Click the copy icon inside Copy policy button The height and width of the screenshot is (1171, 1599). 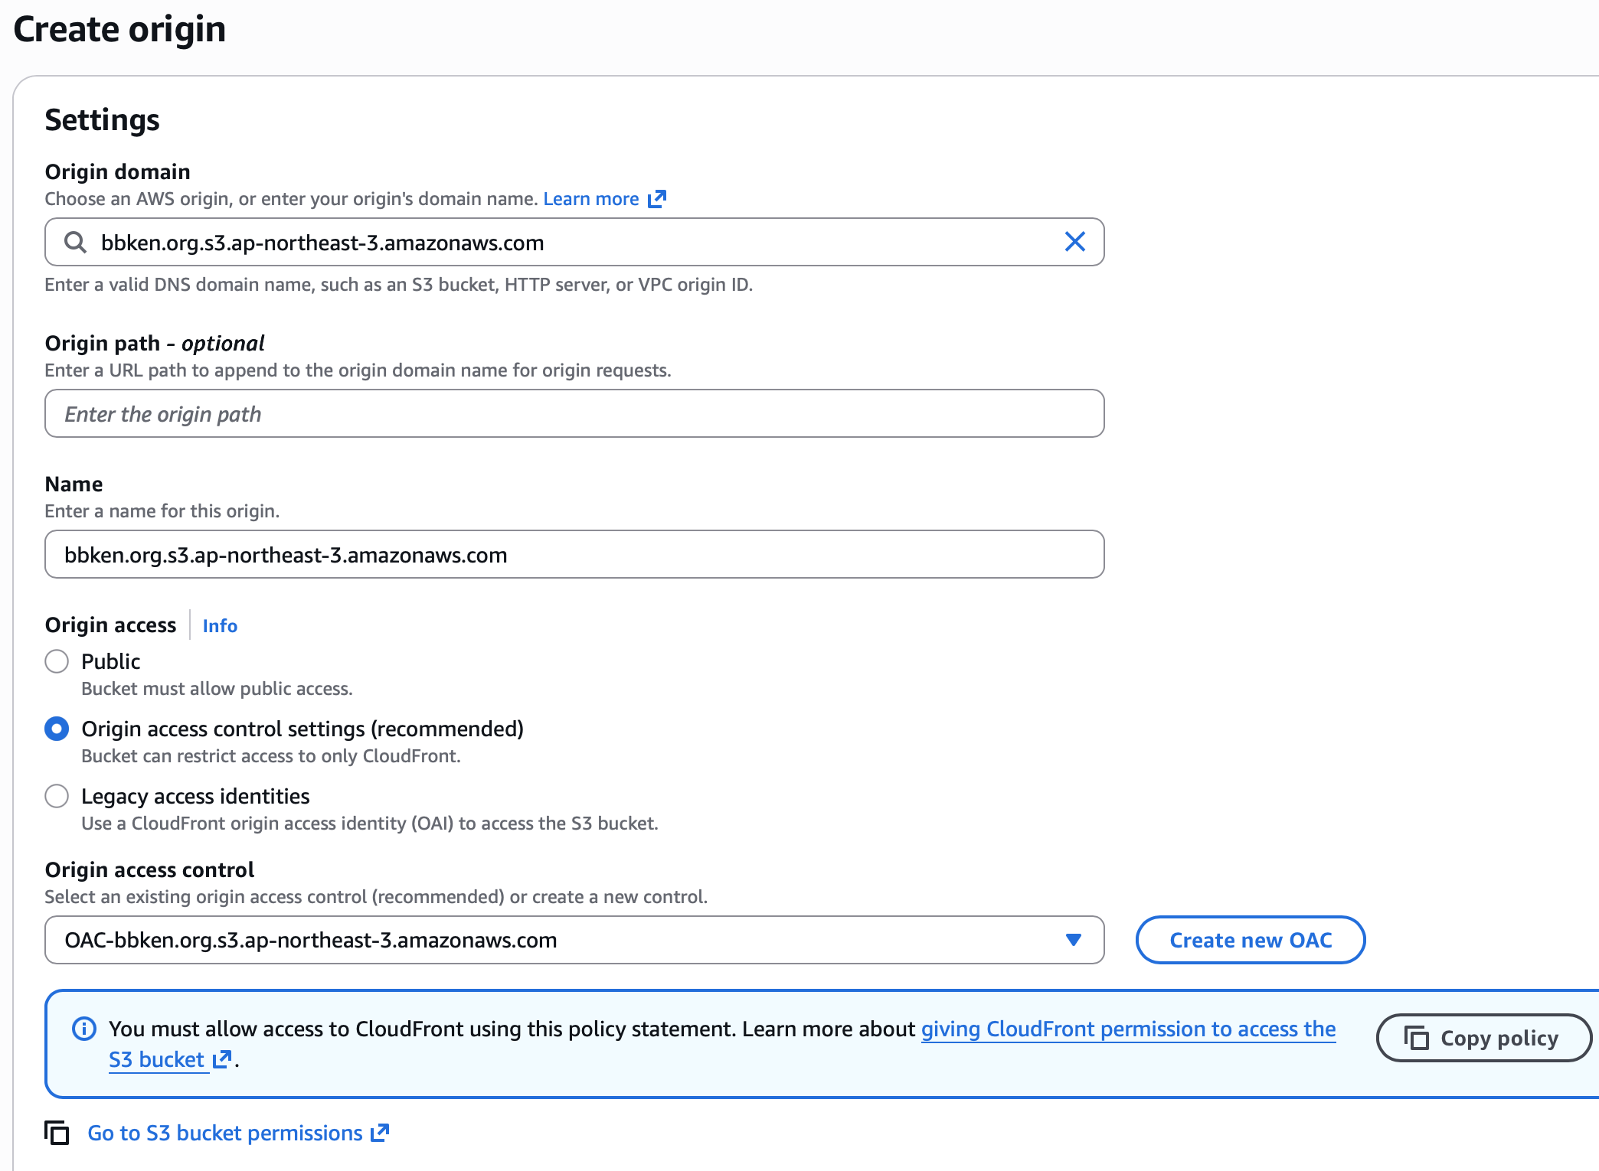click(x=1416, y=1039)
